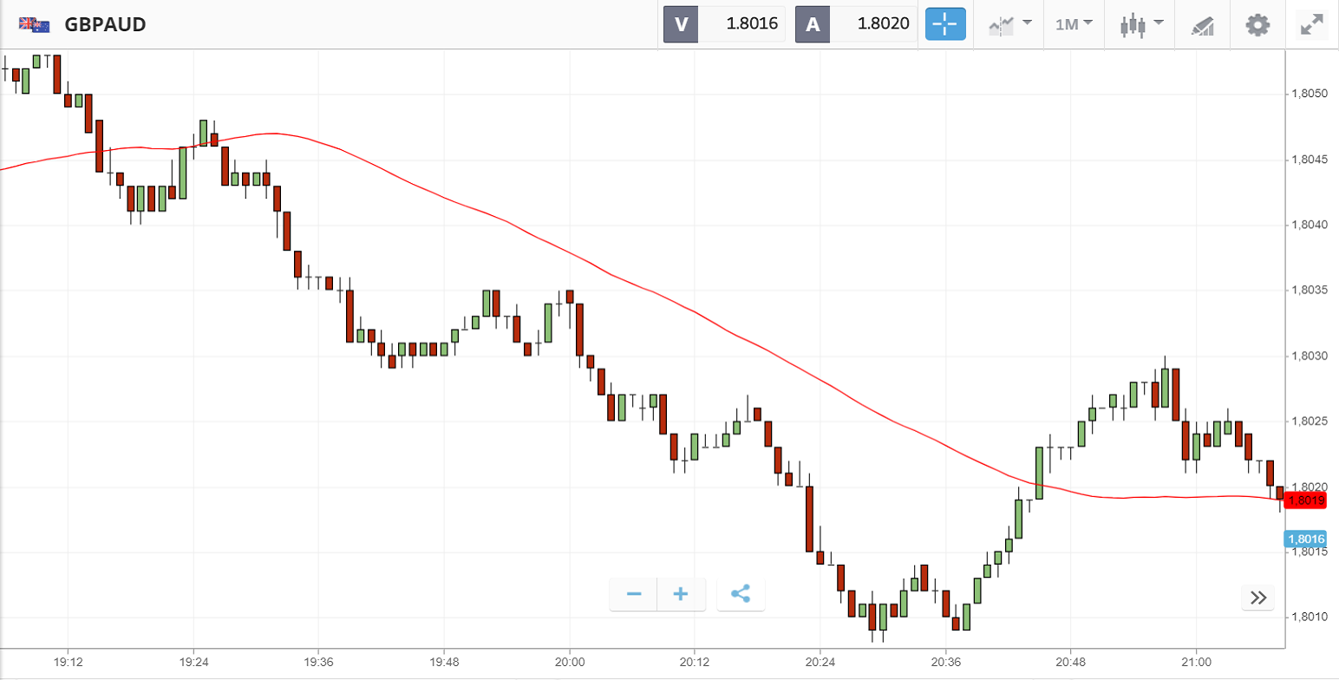Click the GBPAUD flag icon

pos(35,24)
